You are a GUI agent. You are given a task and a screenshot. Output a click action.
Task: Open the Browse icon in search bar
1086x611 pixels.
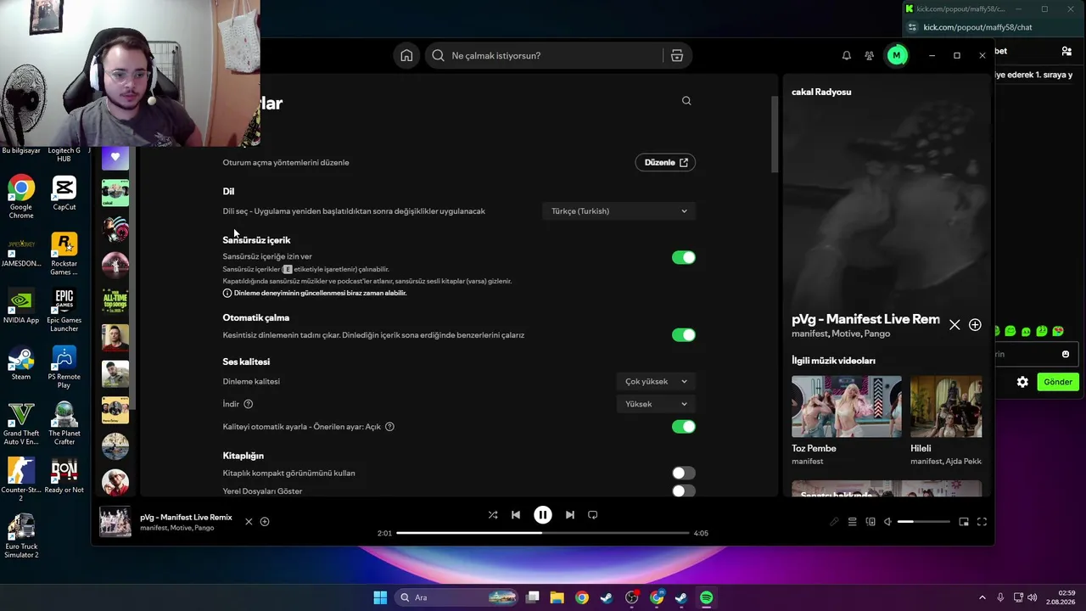(x=677, y=56)
